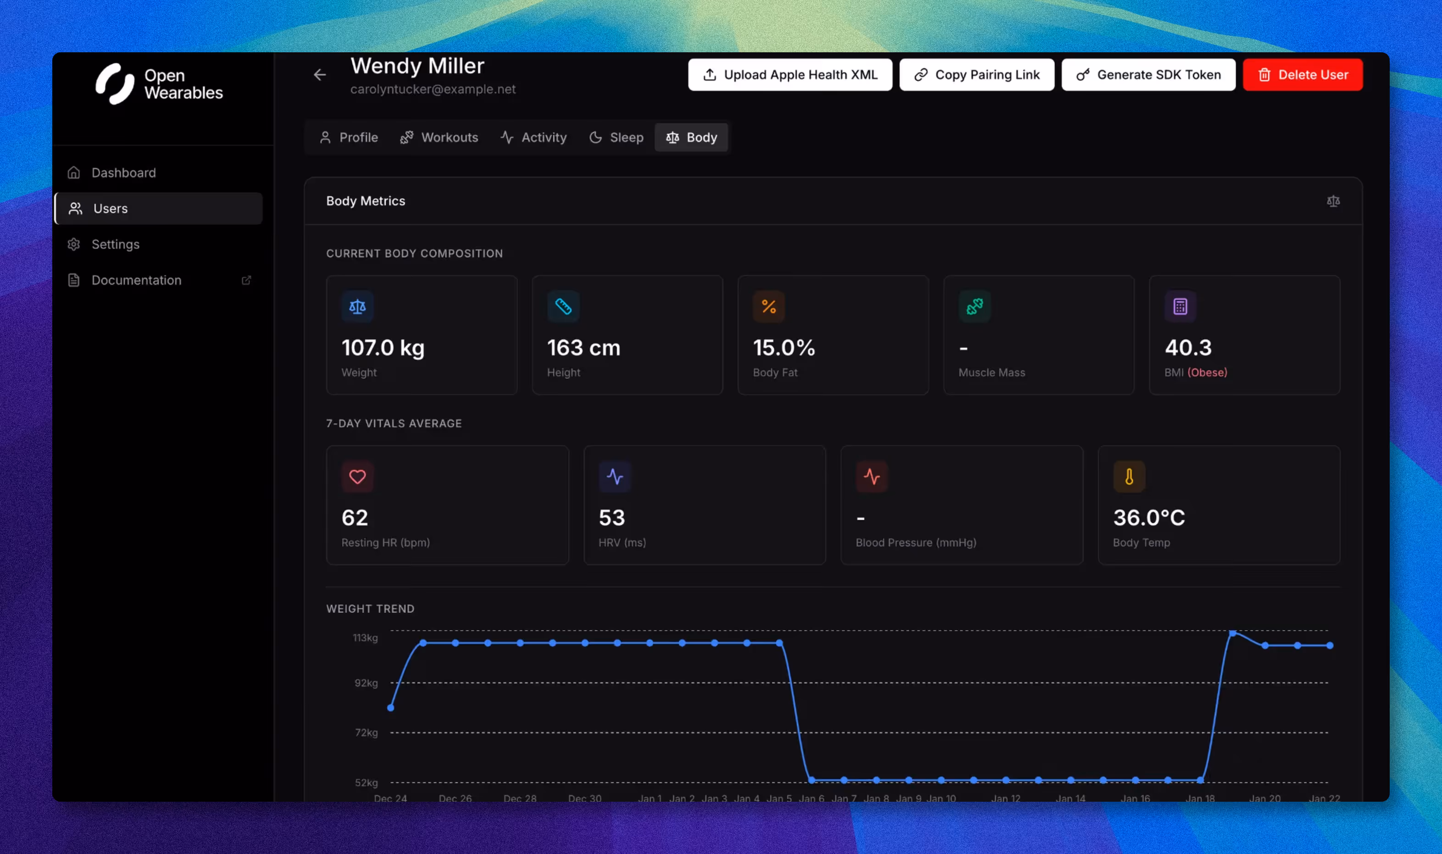Click the green dumbbell icon on Muscle Mass card
Screen dimensions: 1442x854
tap(975, 307)
